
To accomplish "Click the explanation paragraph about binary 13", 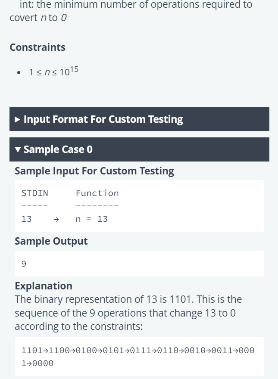I will click(128, 313).
